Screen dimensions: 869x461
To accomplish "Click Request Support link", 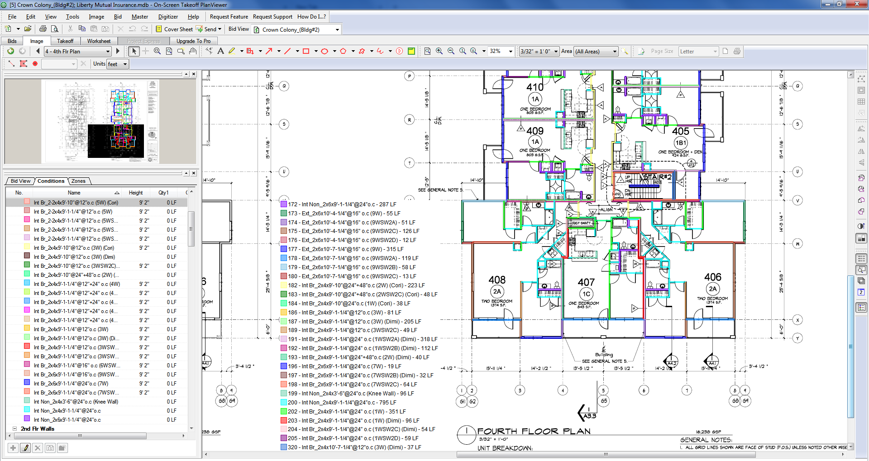I will point(272,17).
